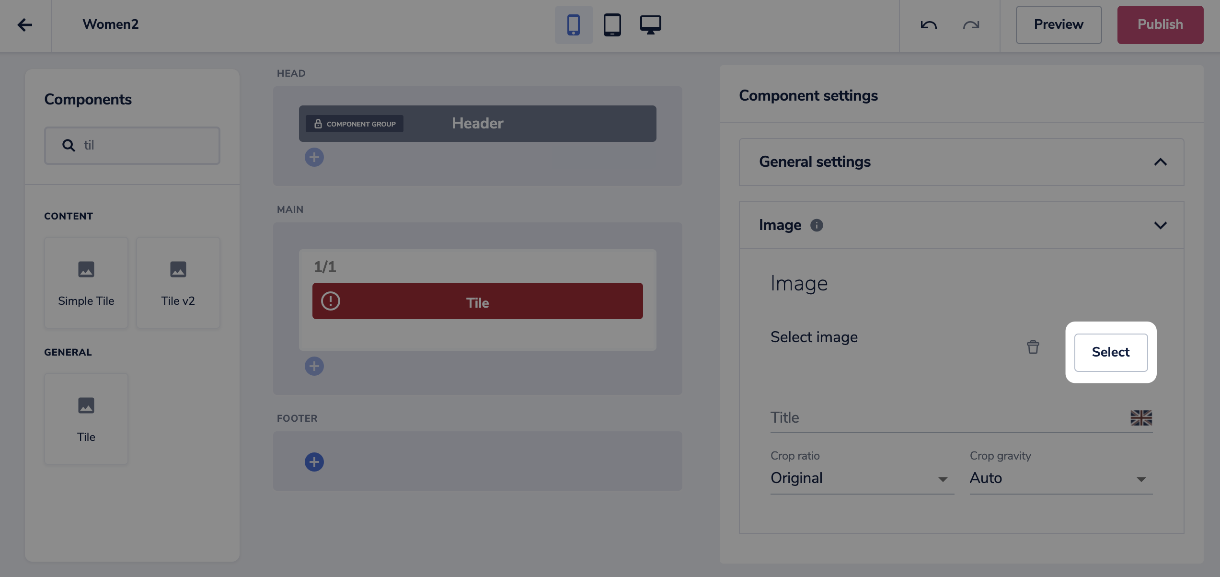Click the Women2 page title
Viewport: 1220px width, 577px height.
(x=110, y=24)
